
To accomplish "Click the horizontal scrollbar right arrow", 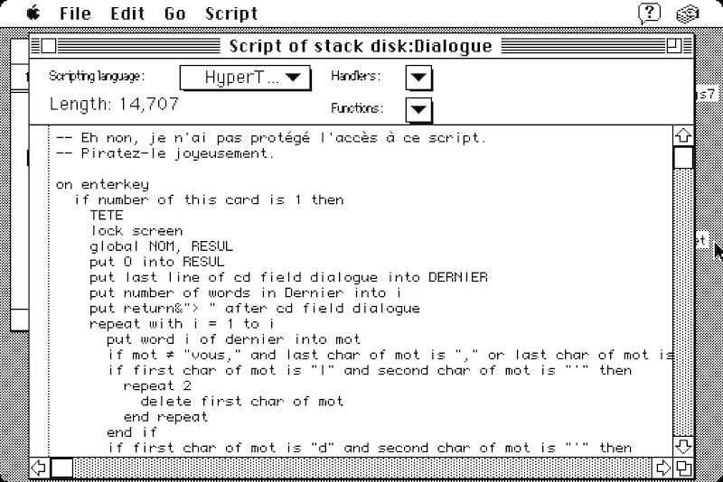I will coord(662,468).
